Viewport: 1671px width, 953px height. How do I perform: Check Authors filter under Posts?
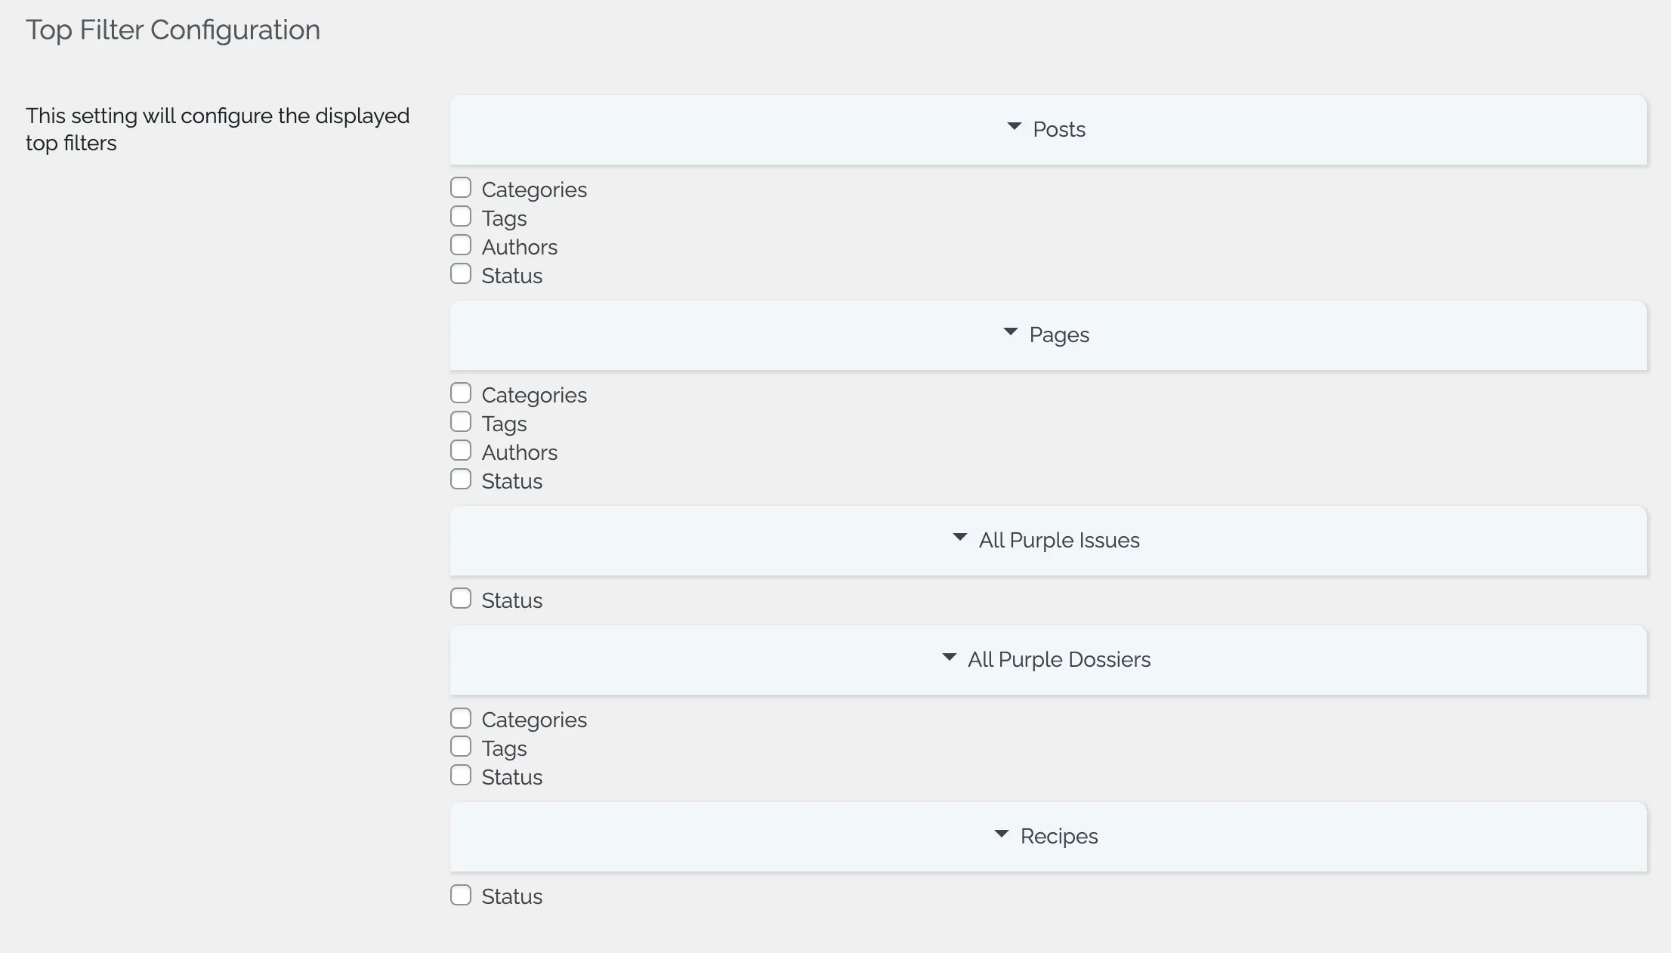tap(461, 245)
